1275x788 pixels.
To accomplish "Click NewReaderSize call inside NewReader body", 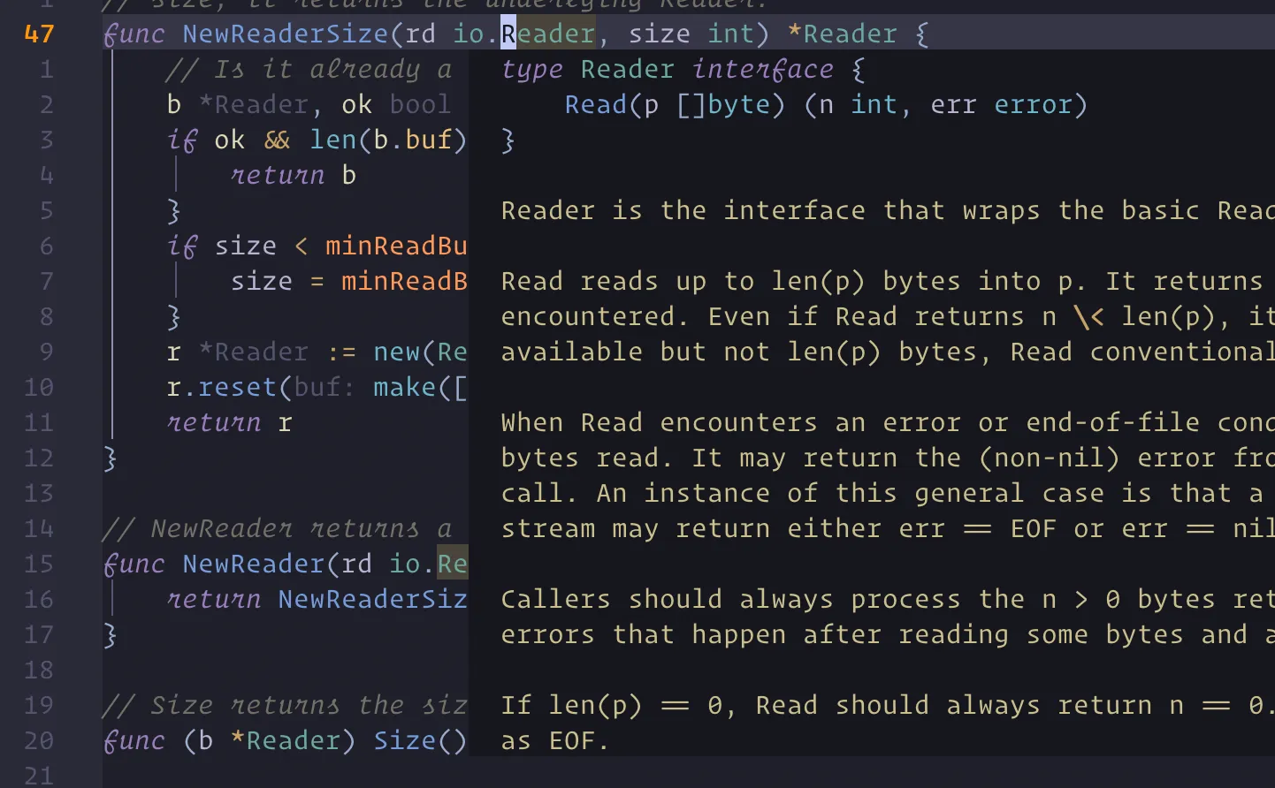I will tap(371, 599).
